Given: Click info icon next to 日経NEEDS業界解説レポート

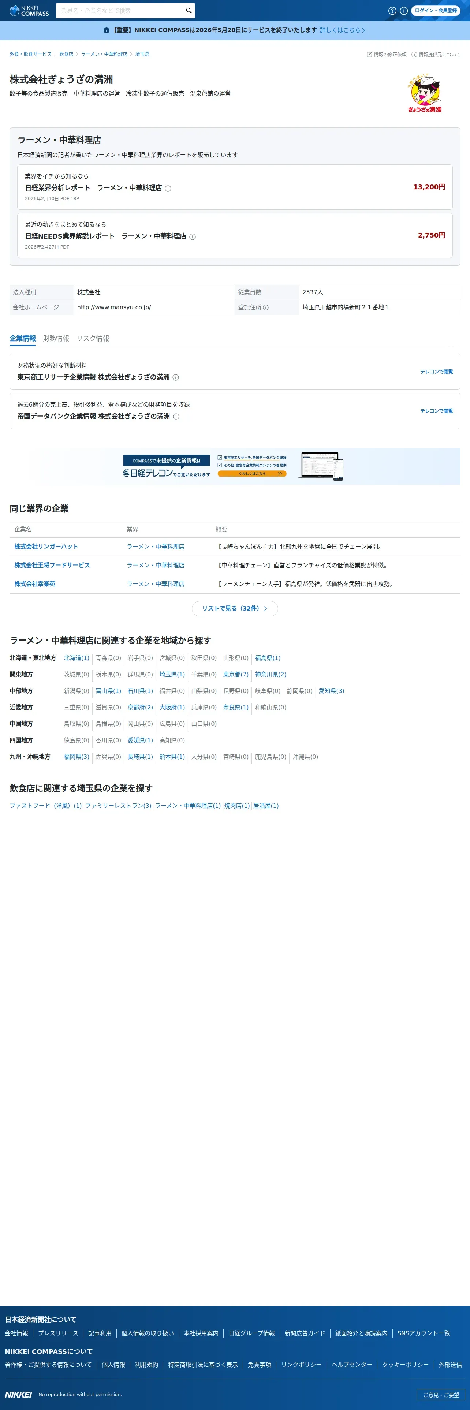Looking at the screenshot, I should [193, 237].
